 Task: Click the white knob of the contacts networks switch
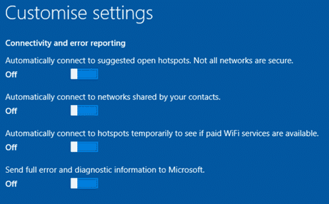(74, 110)
